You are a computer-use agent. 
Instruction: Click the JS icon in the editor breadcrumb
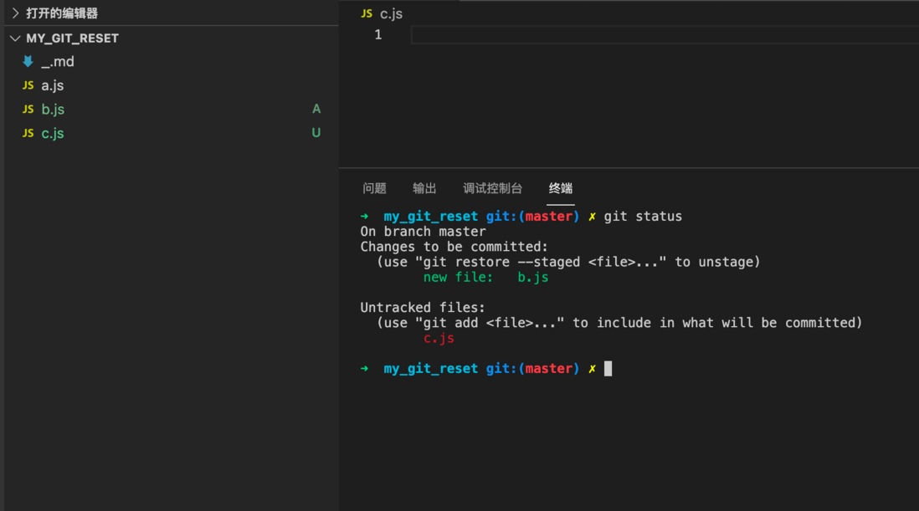coord(367,13)
